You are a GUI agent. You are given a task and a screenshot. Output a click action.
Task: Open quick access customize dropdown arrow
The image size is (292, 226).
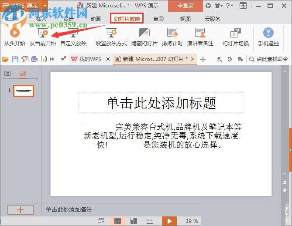click(x=63, y=59)
